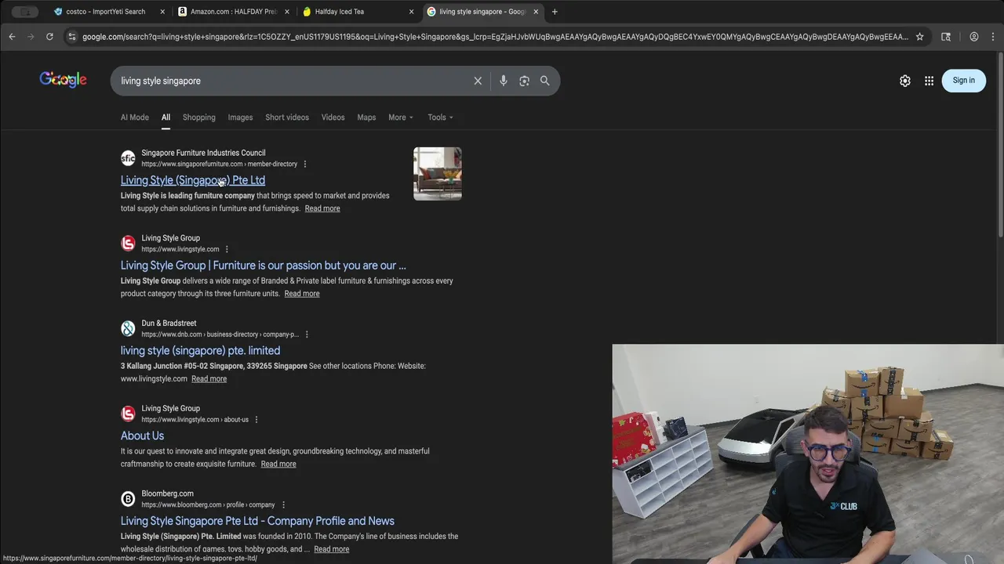Expand the More search filter dropdown
1004x564 pixels.
point(401,117)
